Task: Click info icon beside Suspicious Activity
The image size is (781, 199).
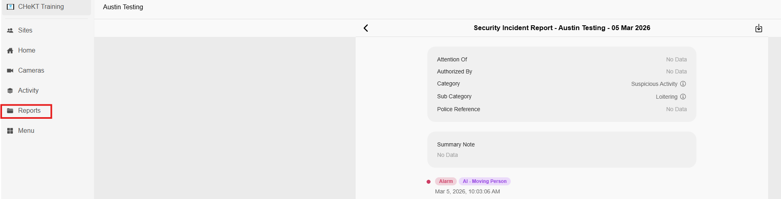Action: click(x=683, y=84)
